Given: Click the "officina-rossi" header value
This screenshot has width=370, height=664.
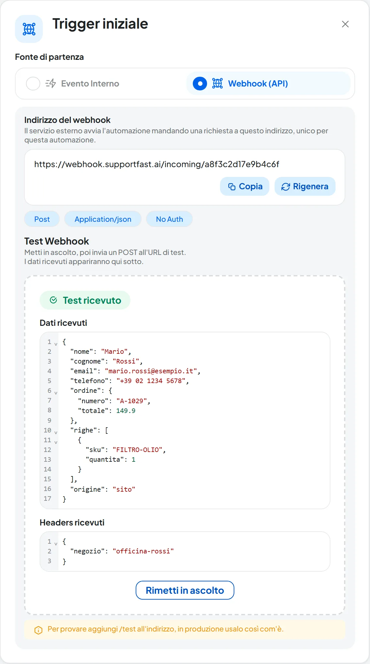Looking at the screenshot, I should [143, 551].
